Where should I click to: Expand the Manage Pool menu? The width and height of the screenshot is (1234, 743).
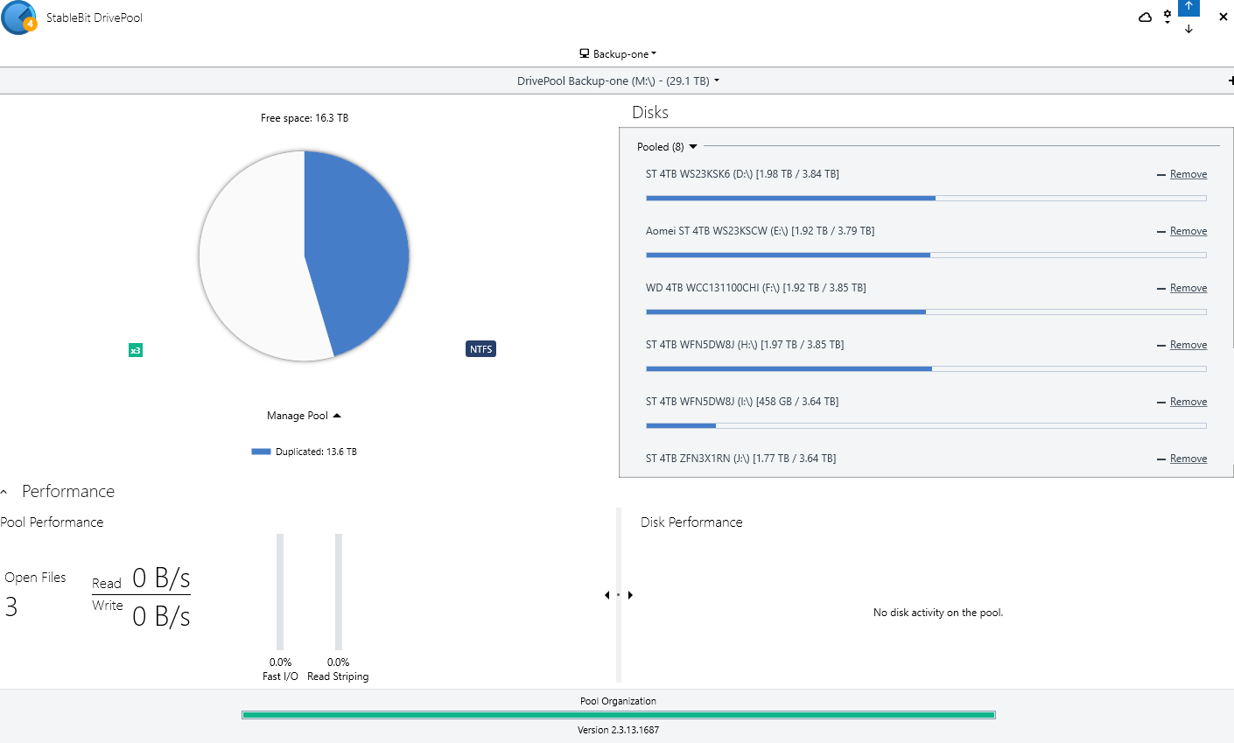[x=303, y=416]
